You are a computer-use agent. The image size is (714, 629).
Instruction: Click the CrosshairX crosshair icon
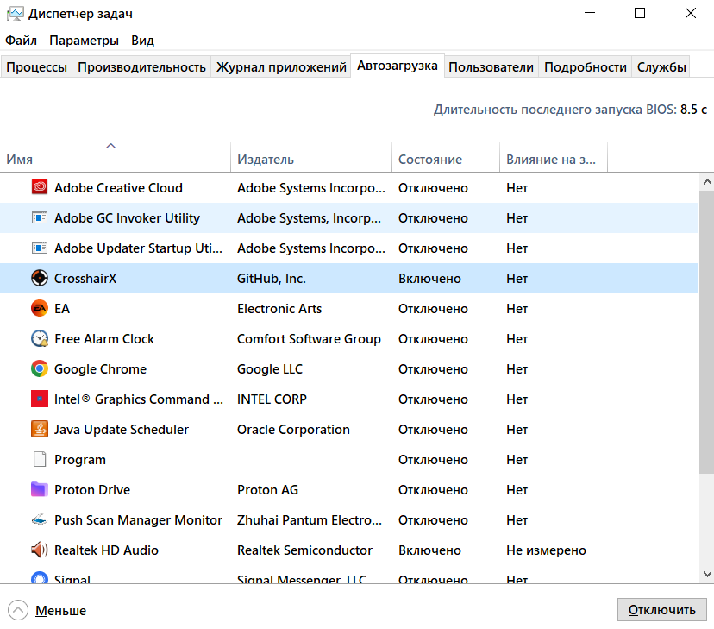40,278
